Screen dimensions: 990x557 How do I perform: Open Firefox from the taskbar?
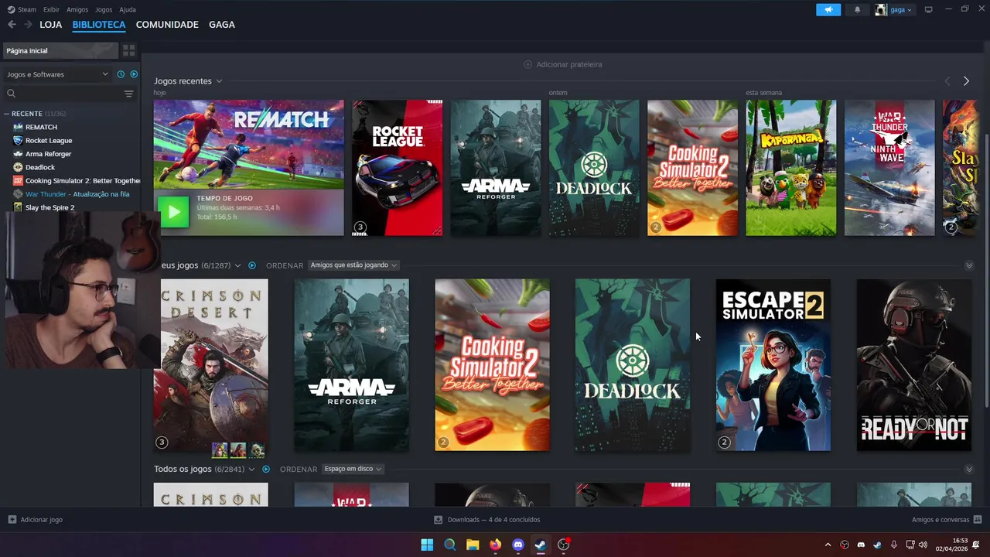point(495,545)
